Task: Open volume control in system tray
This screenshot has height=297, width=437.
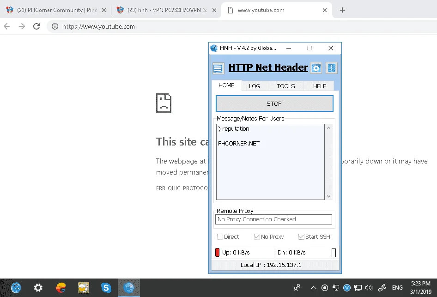Action: click(369, 288)
